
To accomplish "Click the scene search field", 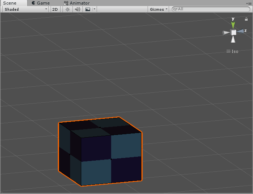I will (x=211, y=9).
